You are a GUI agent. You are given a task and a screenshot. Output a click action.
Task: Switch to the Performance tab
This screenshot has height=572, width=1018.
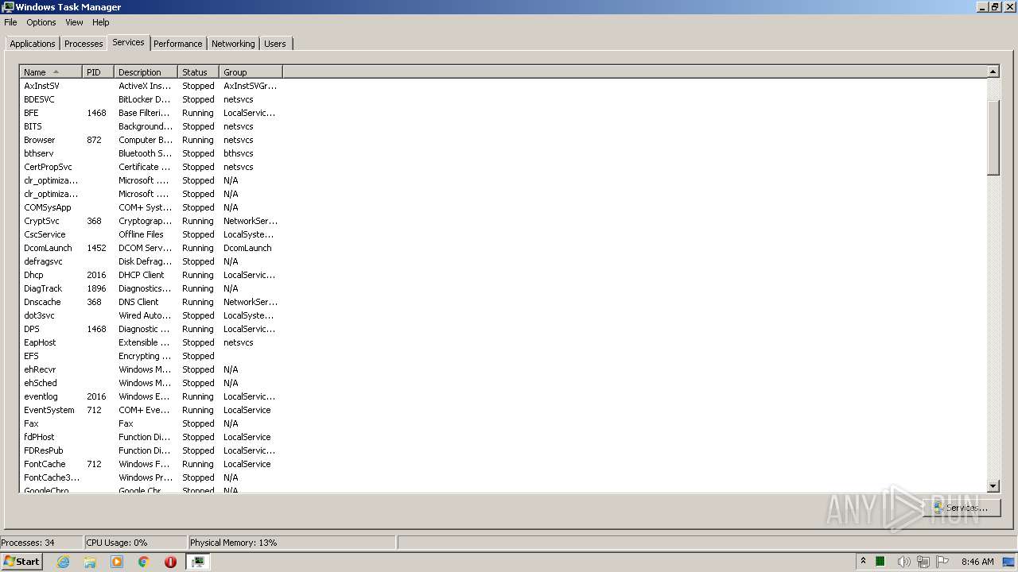tap(178, 44)
